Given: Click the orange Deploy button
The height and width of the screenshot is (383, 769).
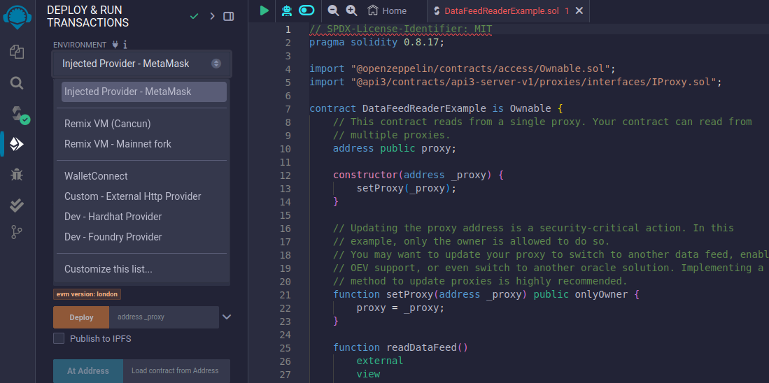Looking at the screenshot, I should [x=81, y=317].
